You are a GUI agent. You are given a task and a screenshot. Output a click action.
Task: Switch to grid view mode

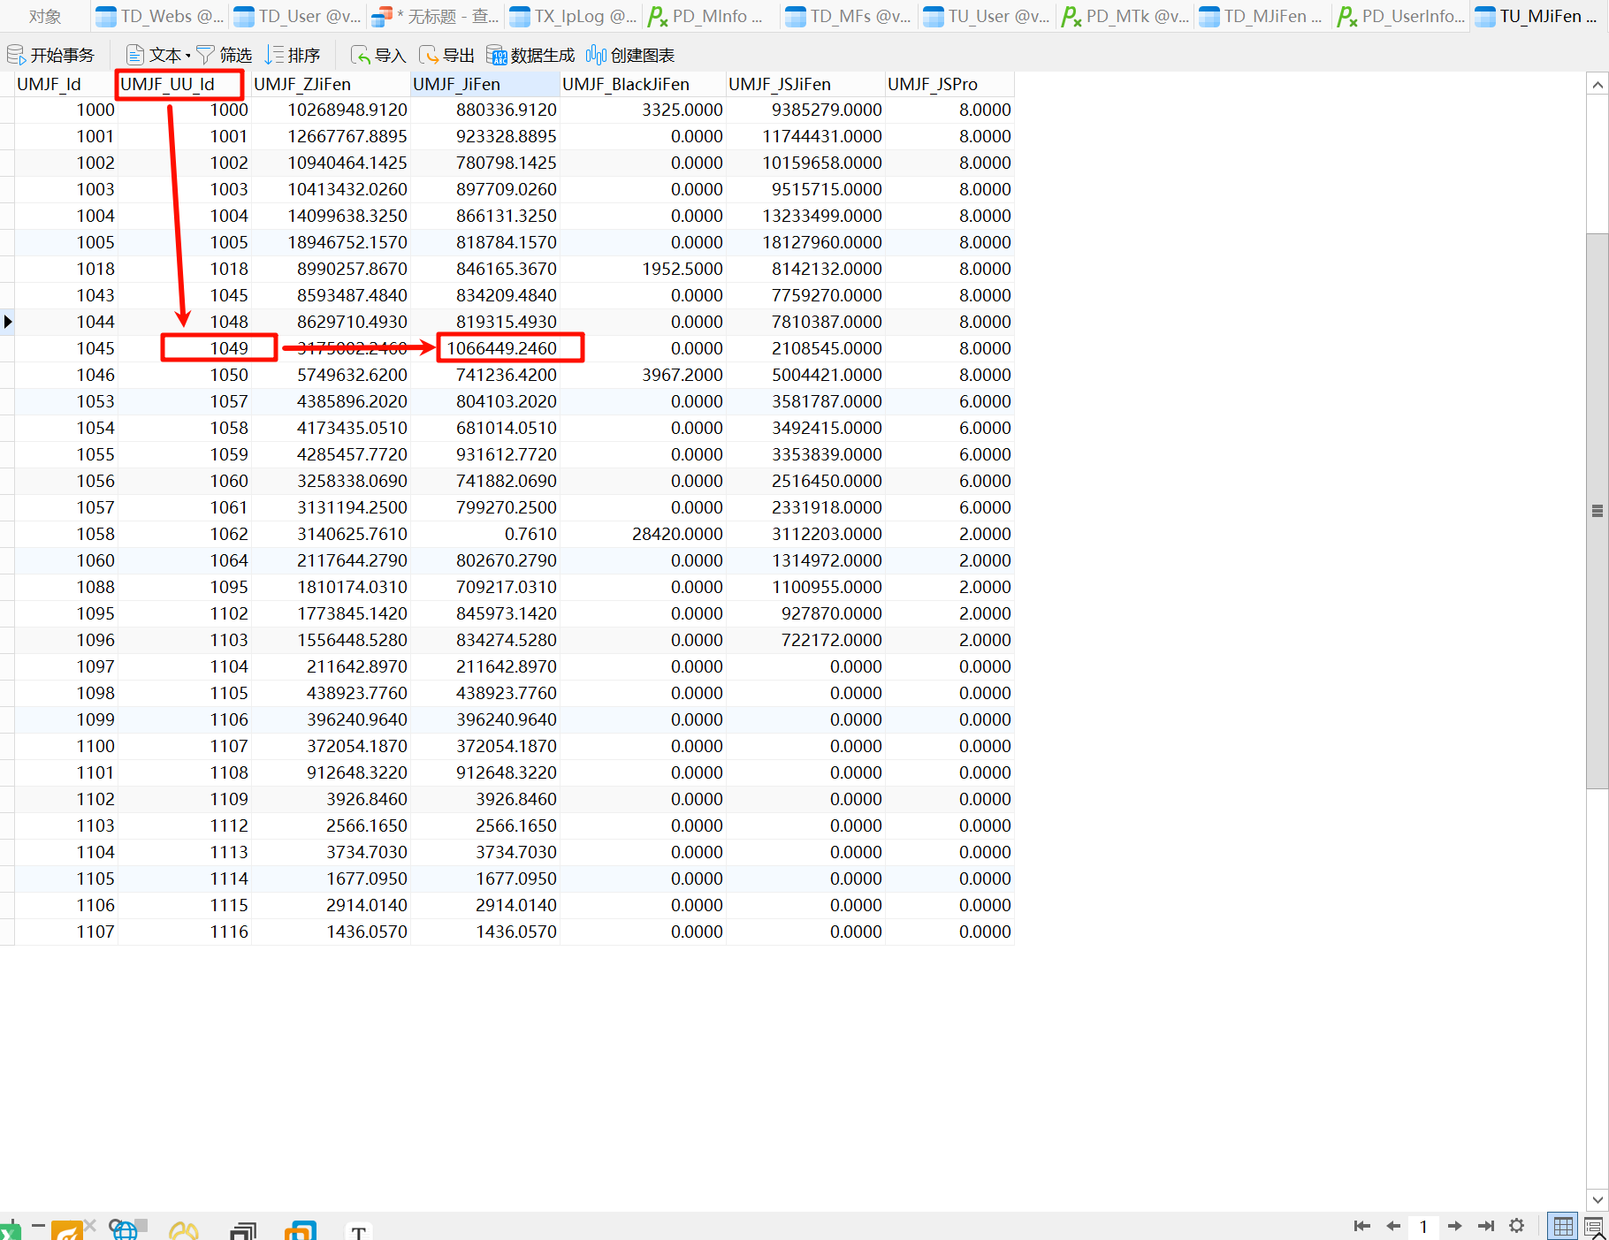coord(1562,1226)
